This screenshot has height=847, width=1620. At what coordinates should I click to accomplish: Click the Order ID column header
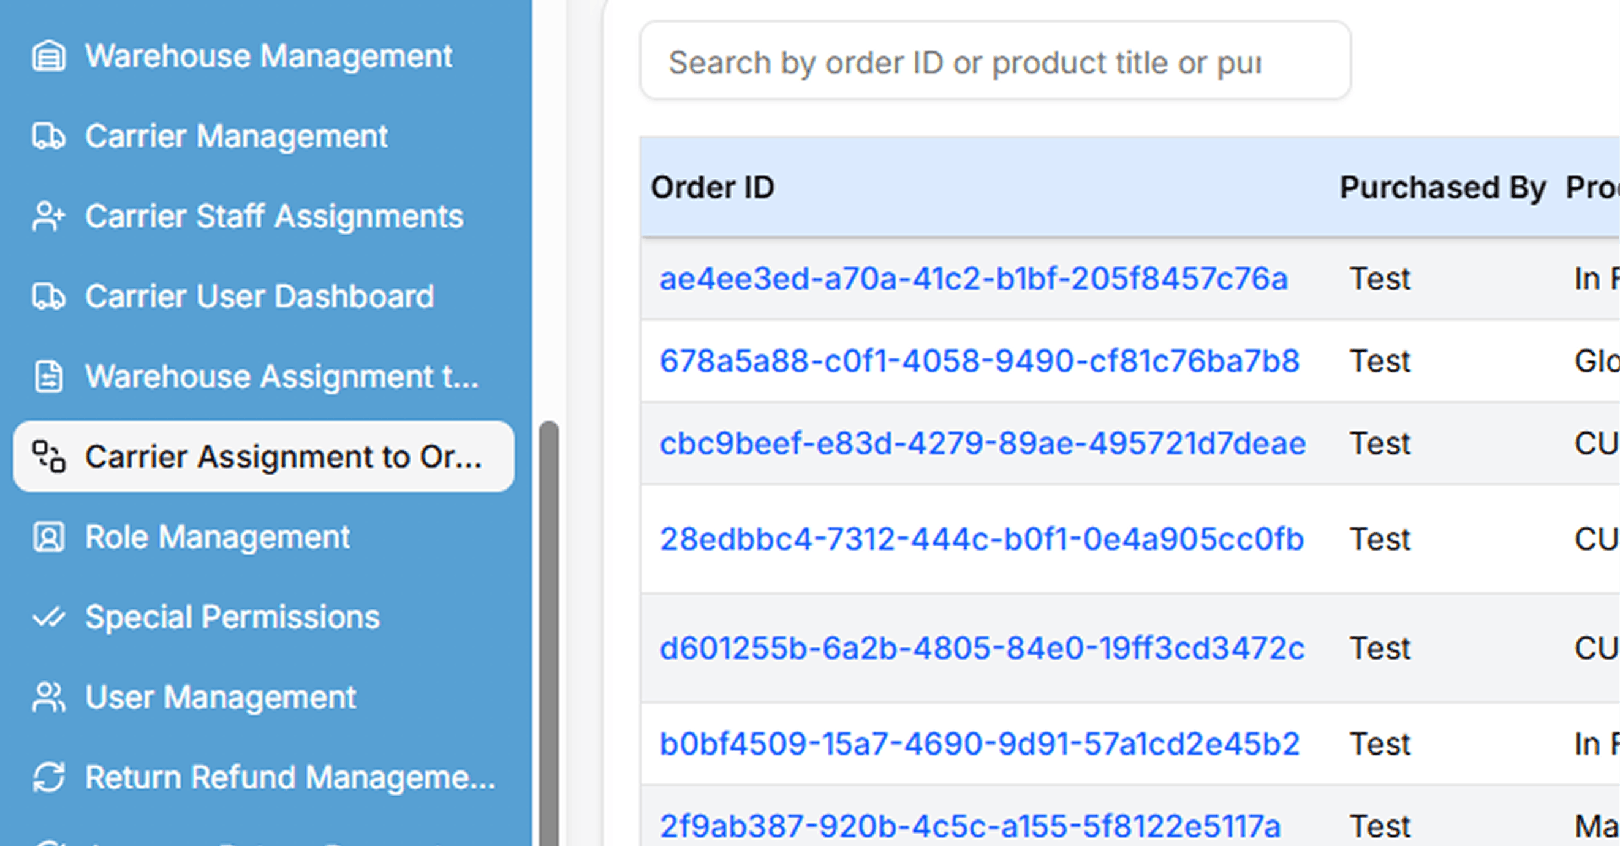(712, 187)
